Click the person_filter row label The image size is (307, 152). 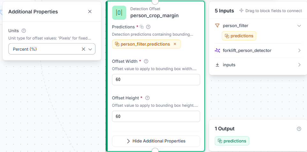click(x=236, y=25)
